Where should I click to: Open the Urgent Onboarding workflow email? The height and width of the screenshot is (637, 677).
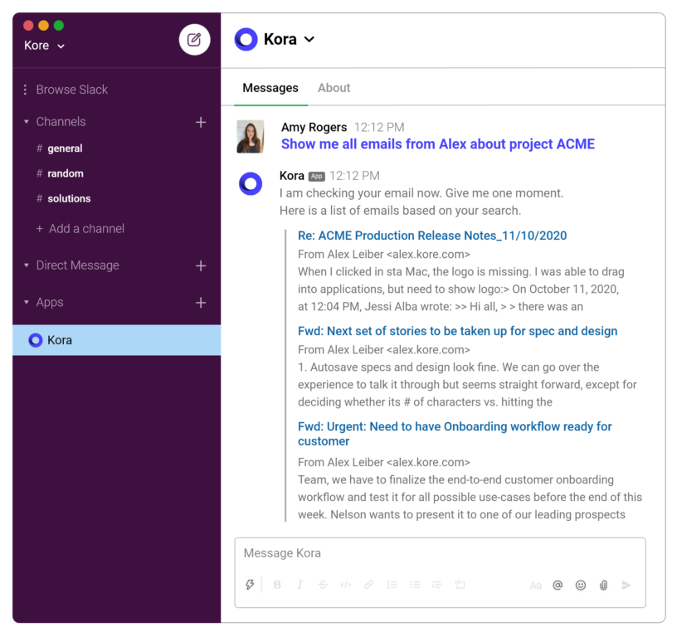pos(455,434)
